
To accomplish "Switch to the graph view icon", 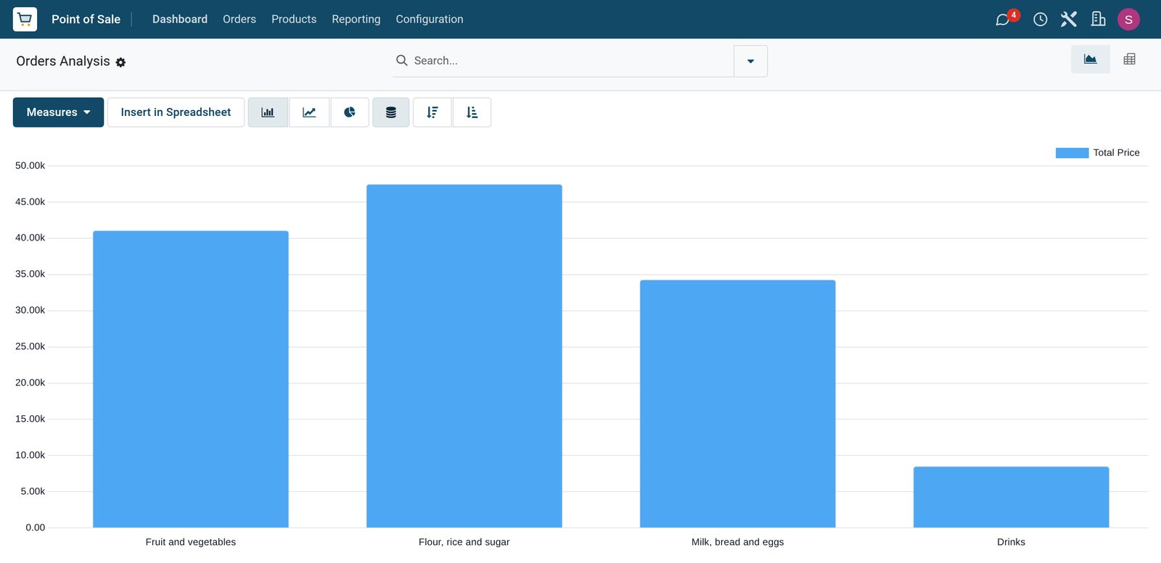I will [x=1090, y=59].
